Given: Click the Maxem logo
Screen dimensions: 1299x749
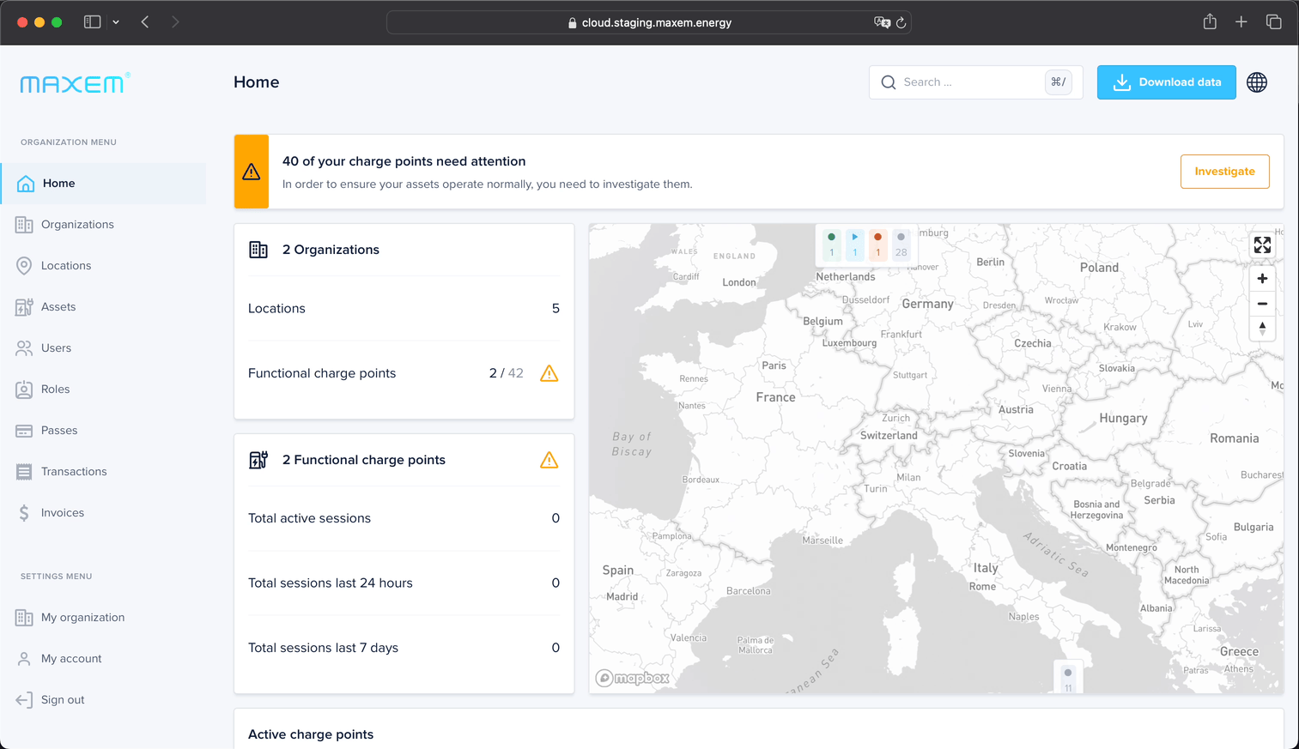Looking at the screenshot, I should click(75, 83).
